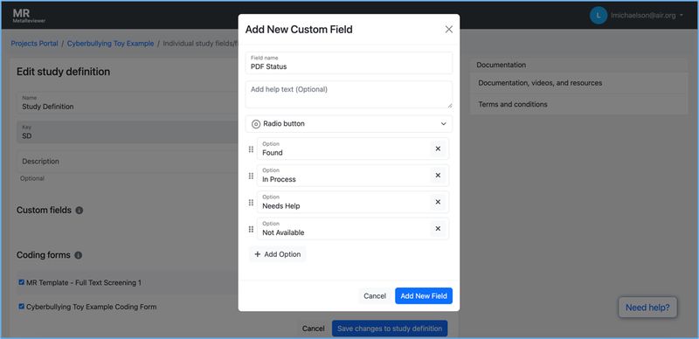The width and height of the screenshot is (699, 339).
Task: Go to Projects Portal breadcrumb
Action: [35, 44]
